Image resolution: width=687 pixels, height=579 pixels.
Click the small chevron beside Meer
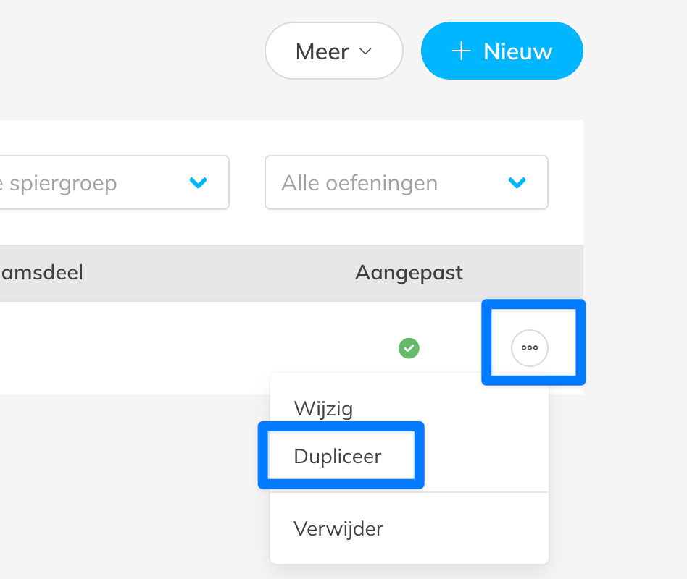coord(366,51)
